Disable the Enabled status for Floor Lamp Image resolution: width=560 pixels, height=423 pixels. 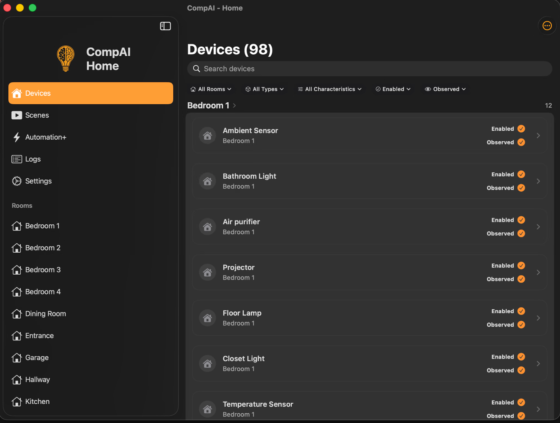521,311
